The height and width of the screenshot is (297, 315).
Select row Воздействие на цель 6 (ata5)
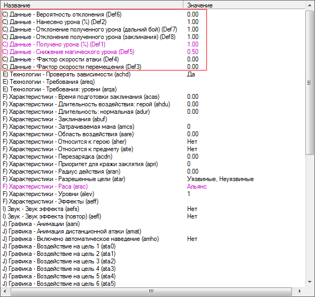(152, 284)
